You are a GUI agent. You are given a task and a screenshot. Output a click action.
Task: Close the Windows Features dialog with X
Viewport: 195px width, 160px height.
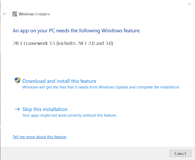190,4
